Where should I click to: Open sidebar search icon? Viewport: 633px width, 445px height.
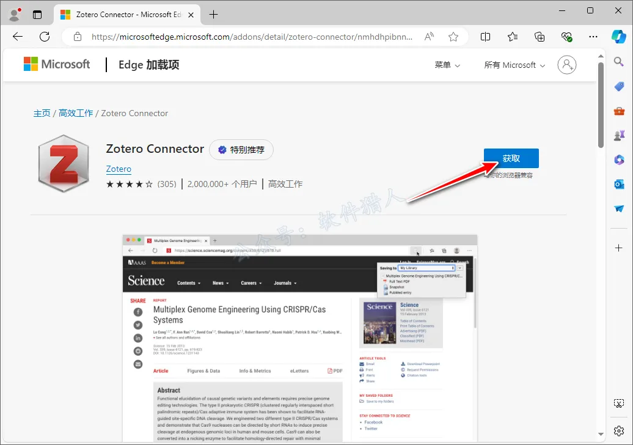[618, 62]
